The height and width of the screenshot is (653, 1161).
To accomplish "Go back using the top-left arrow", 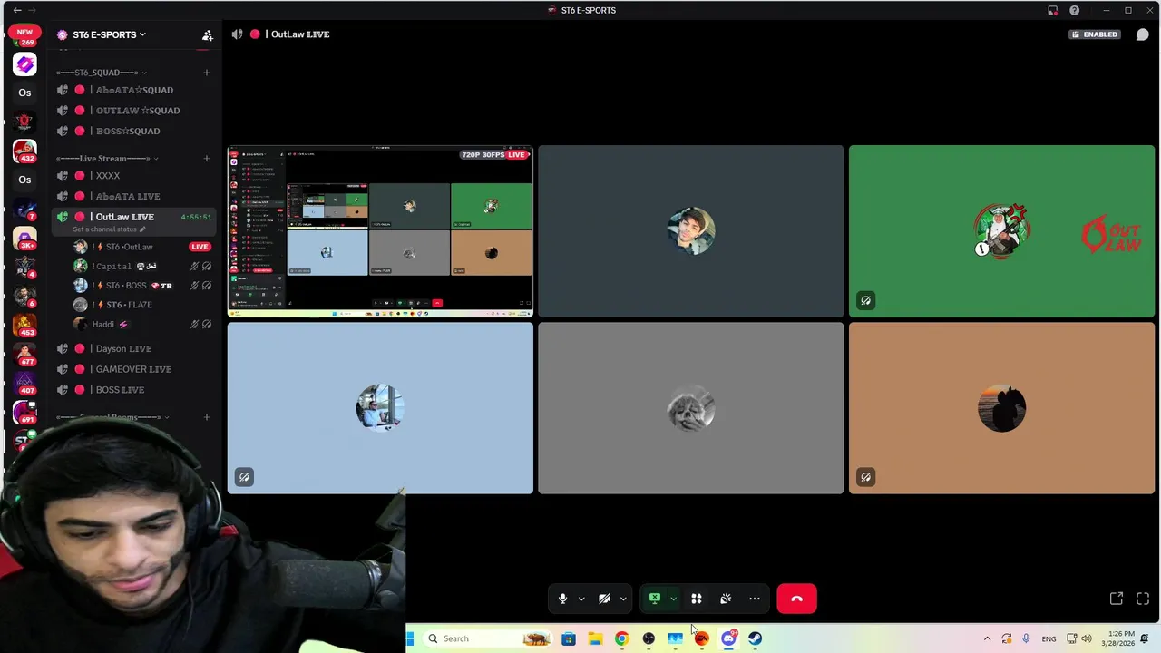I will click(x=16, y=10).
